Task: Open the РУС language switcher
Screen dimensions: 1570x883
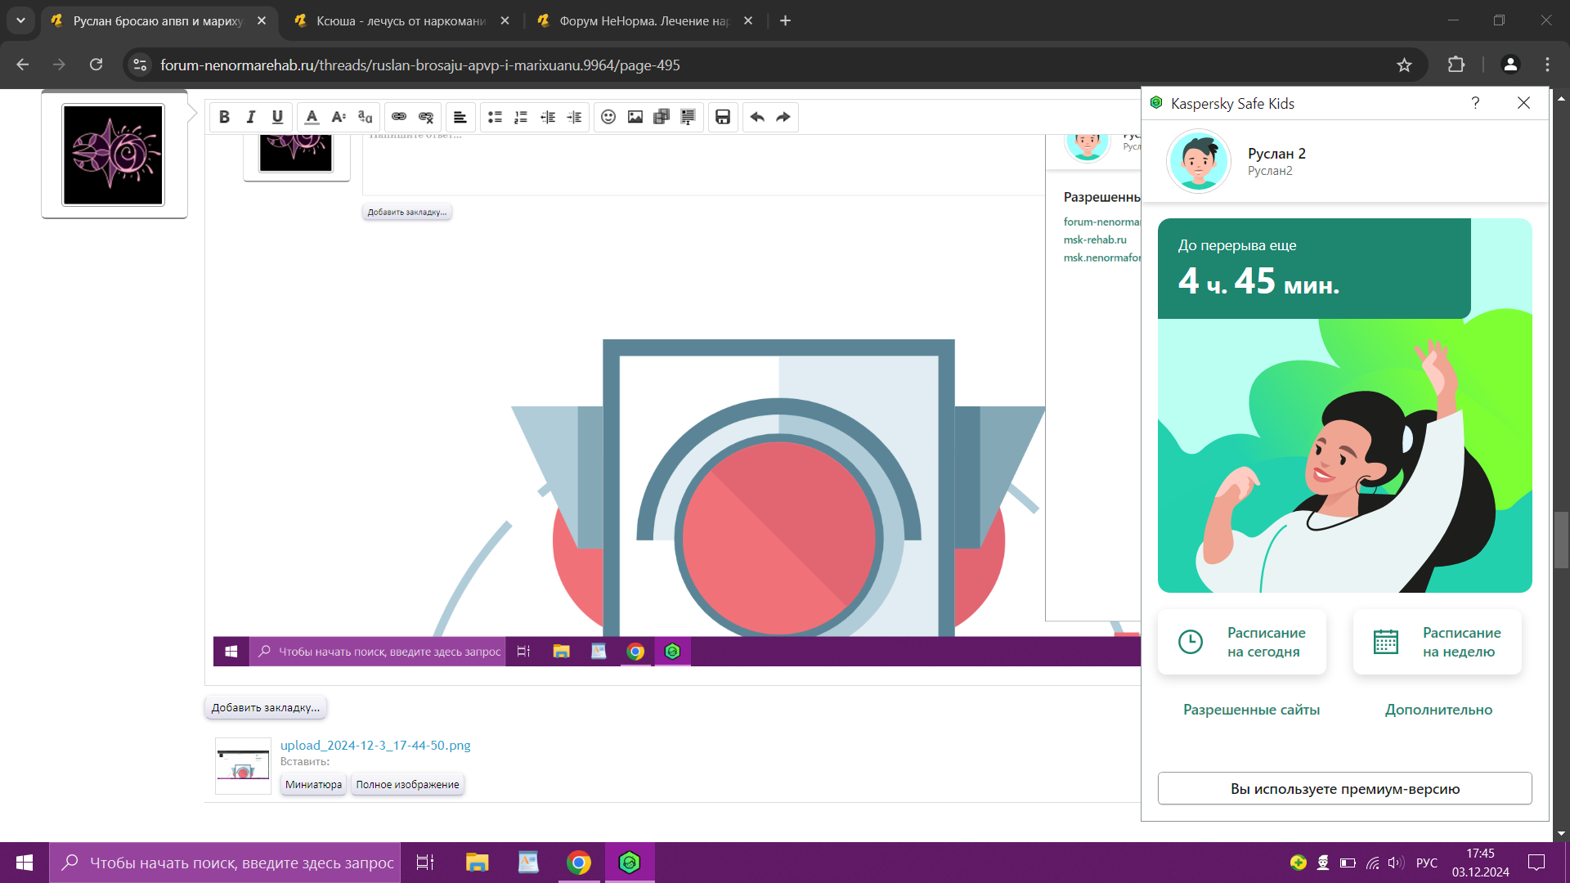Action: (1427, 863)
